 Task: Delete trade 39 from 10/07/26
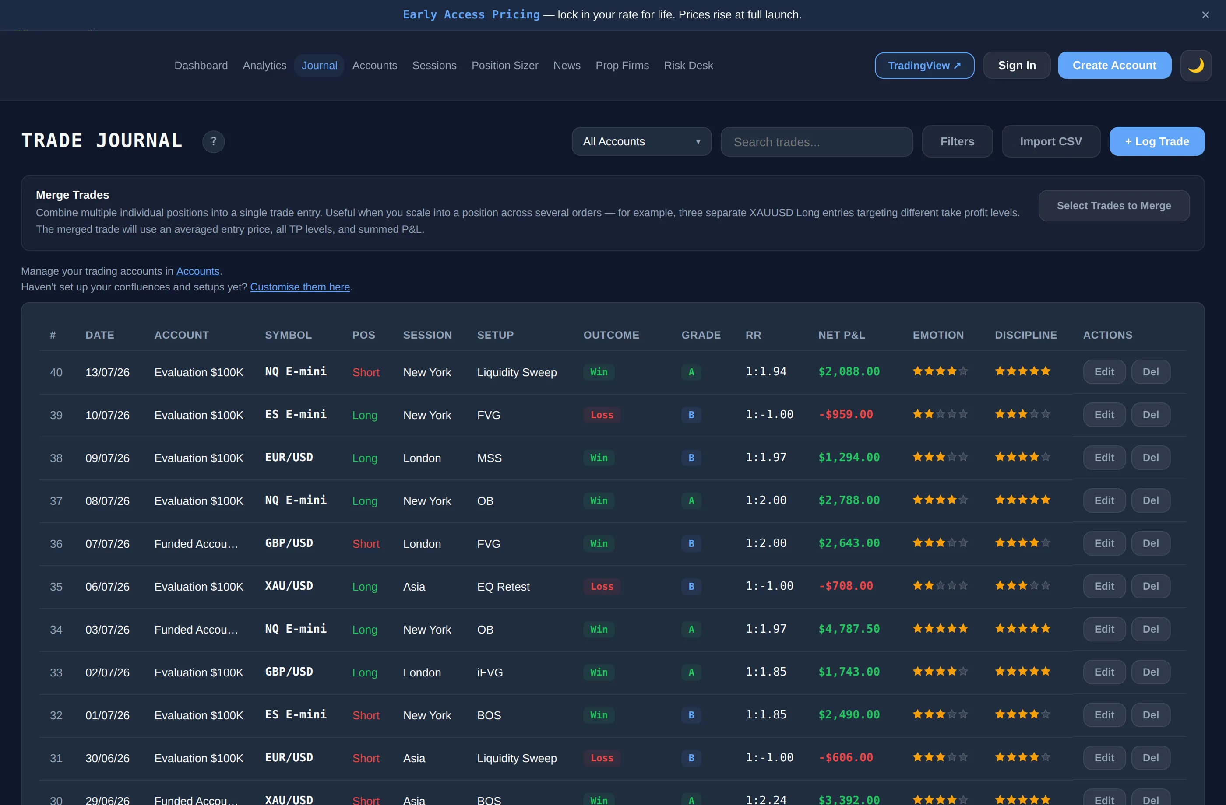click(1150, 415)
